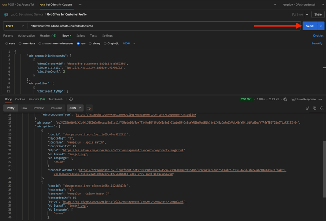Select x-www-form-urlencoded radio button
Screen dimensions: 326x221
point(40,44)
